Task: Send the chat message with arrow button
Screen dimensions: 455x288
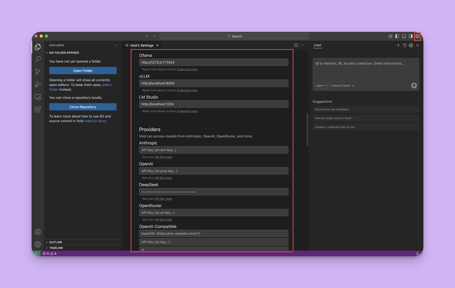Action: point(414,86)
